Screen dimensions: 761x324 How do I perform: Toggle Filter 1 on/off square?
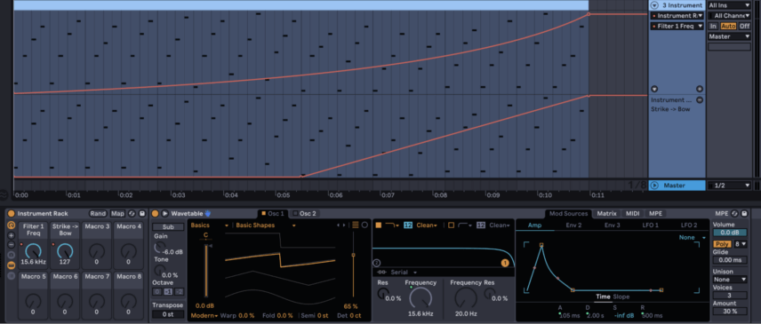coord(379,225)
